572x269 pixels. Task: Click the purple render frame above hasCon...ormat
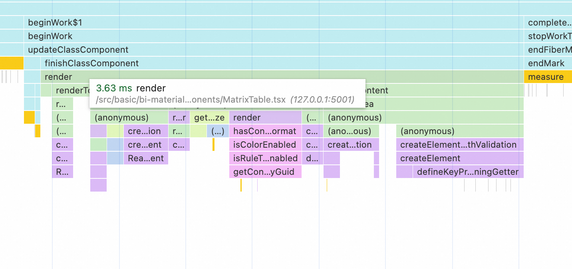click(x=265, y=118)
